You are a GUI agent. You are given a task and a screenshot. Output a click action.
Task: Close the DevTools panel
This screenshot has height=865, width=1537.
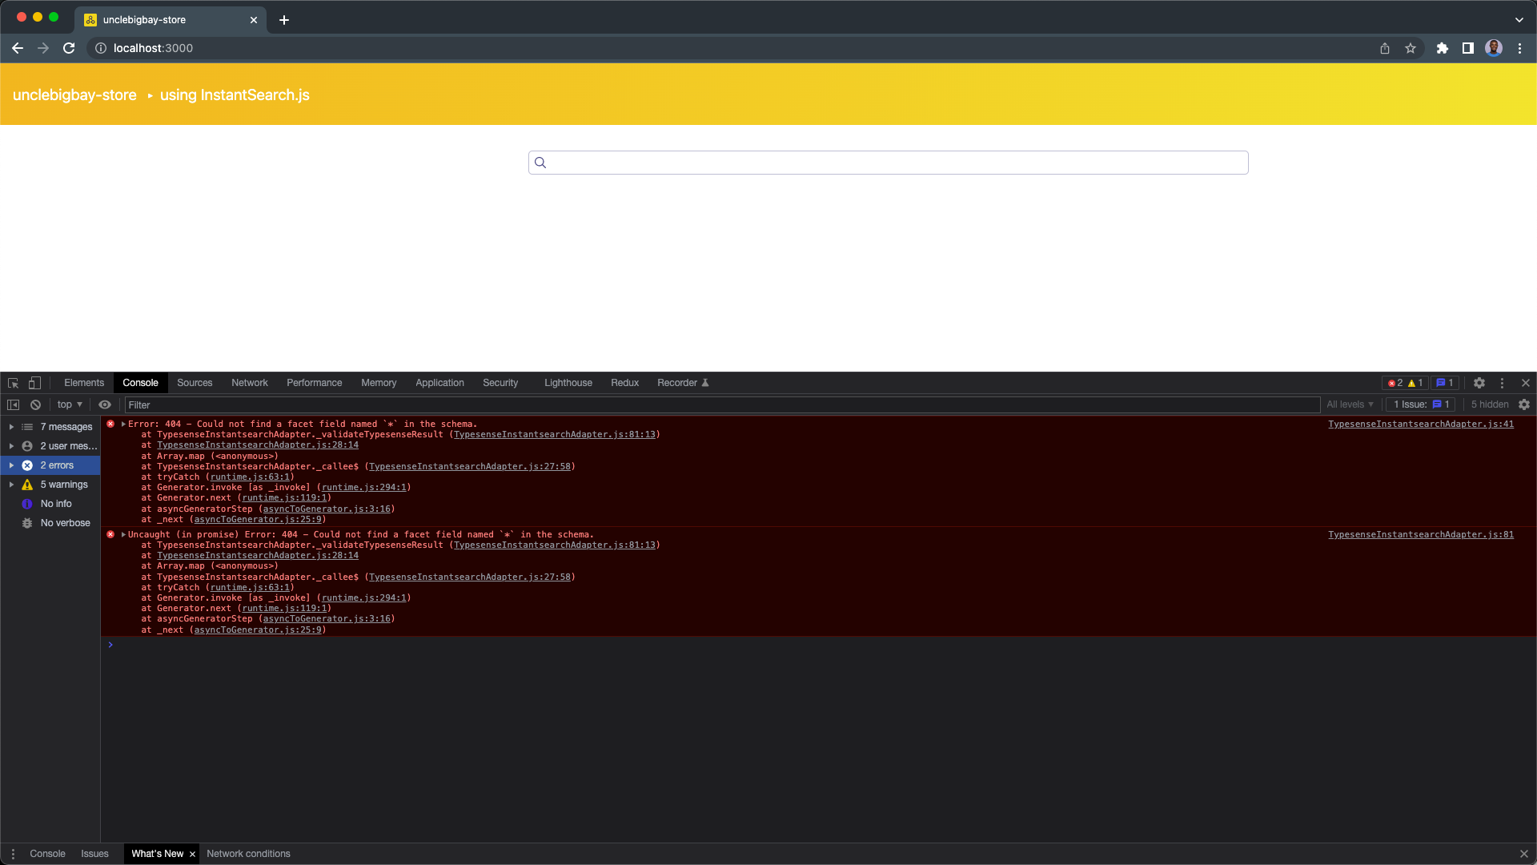[1526, 383]
